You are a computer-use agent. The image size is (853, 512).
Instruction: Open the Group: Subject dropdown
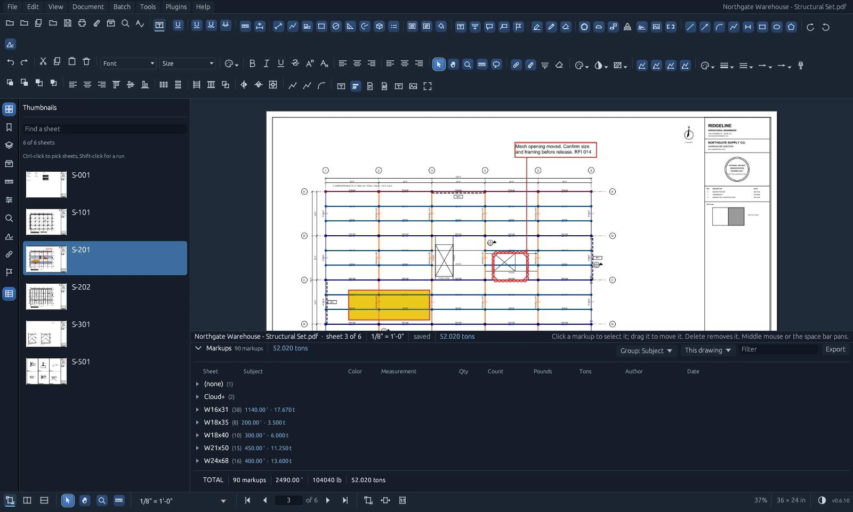pos(646,350)
